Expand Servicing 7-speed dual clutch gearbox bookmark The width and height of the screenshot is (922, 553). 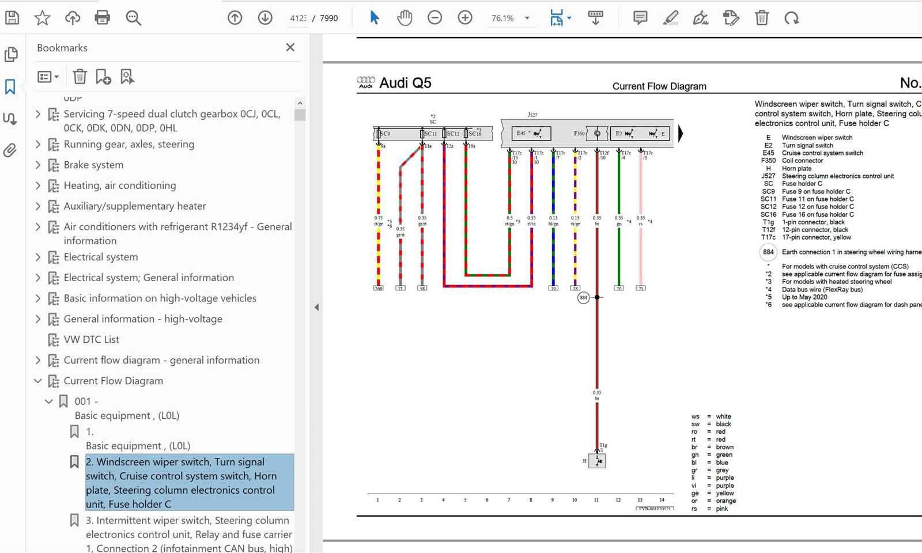click(x=38, y=114)
